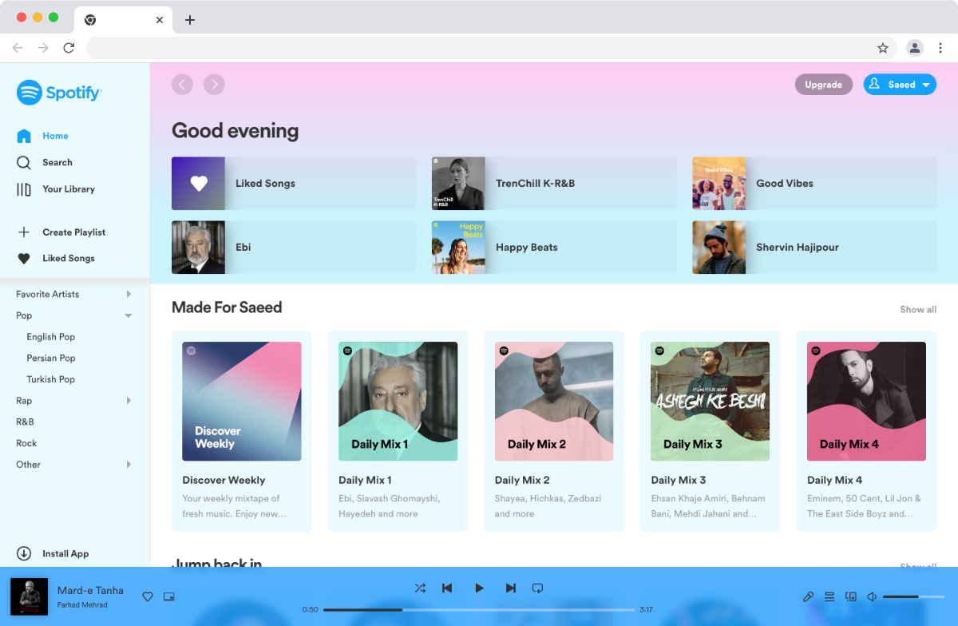Click the Upgrade button
The image size is (958, 626).
coord(823,85)
